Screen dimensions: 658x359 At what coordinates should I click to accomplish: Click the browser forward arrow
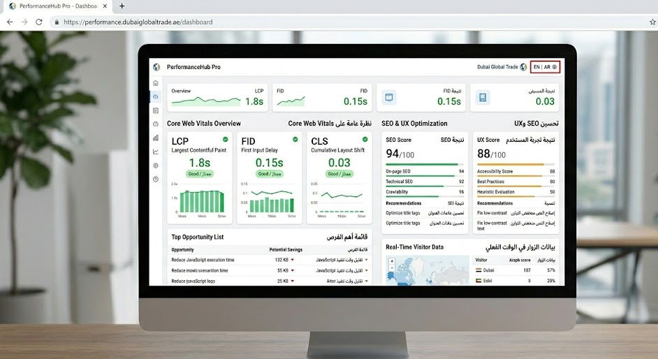click(24, 22)
